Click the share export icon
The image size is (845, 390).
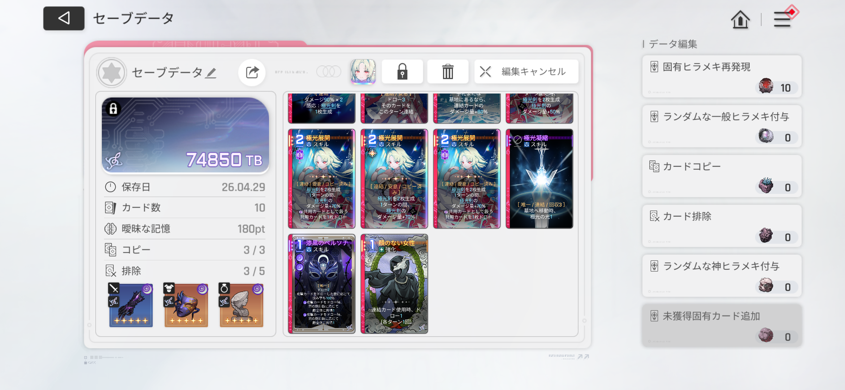click(252, 72)
